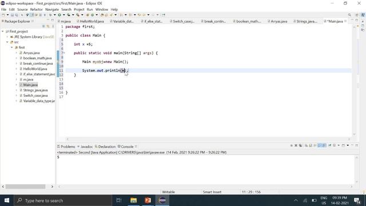Click the New Java Class toolbar icon

(x=93, y=15)
